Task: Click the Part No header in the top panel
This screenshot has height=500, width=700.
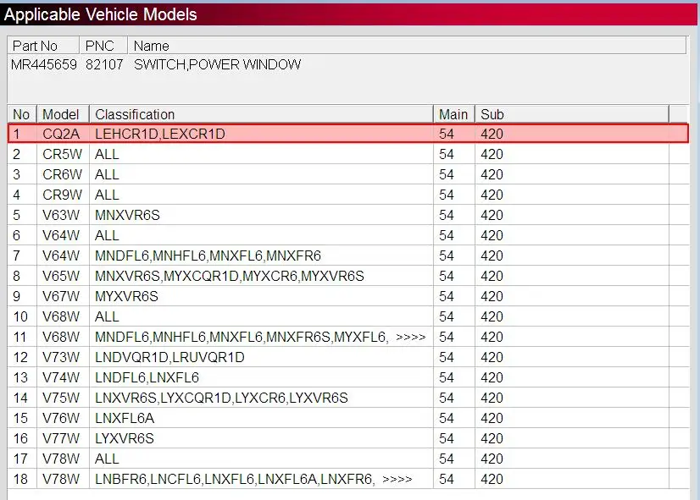Action: 43,46
